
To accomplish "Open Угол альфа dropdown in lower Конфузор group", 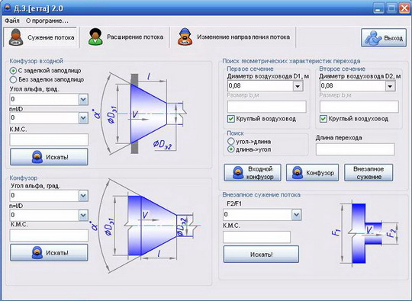I will point(83,196).
